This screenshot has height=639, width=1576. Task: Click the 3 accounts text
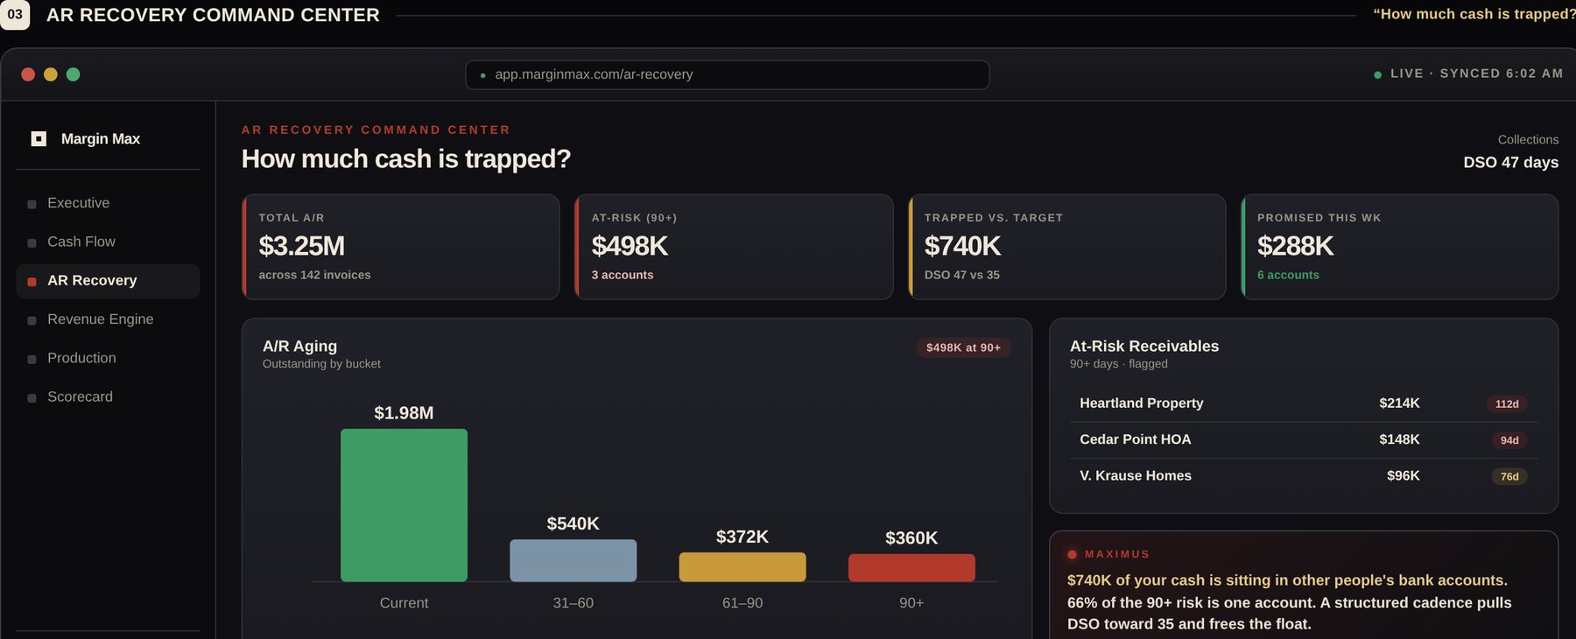coord(623,275)
